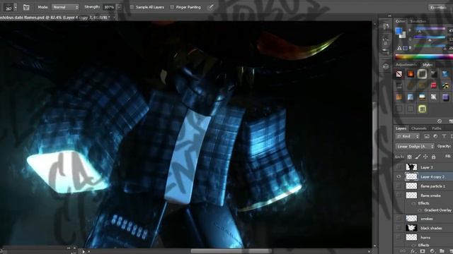Screen dimensions: 453x254
Task: Apply the yellow outline style preset
Action: (422, 109)
